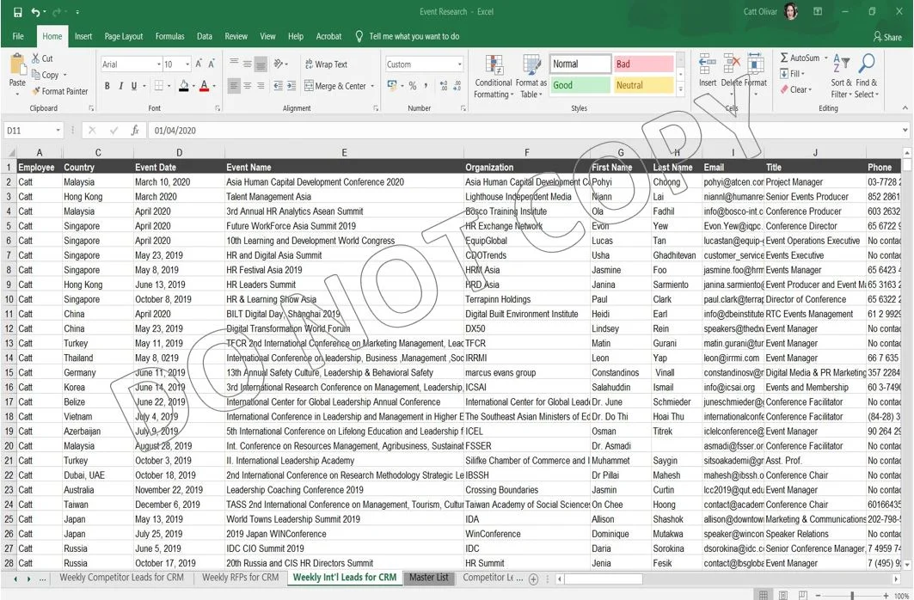Click the Insert Function fx icon

click(135, 131)
